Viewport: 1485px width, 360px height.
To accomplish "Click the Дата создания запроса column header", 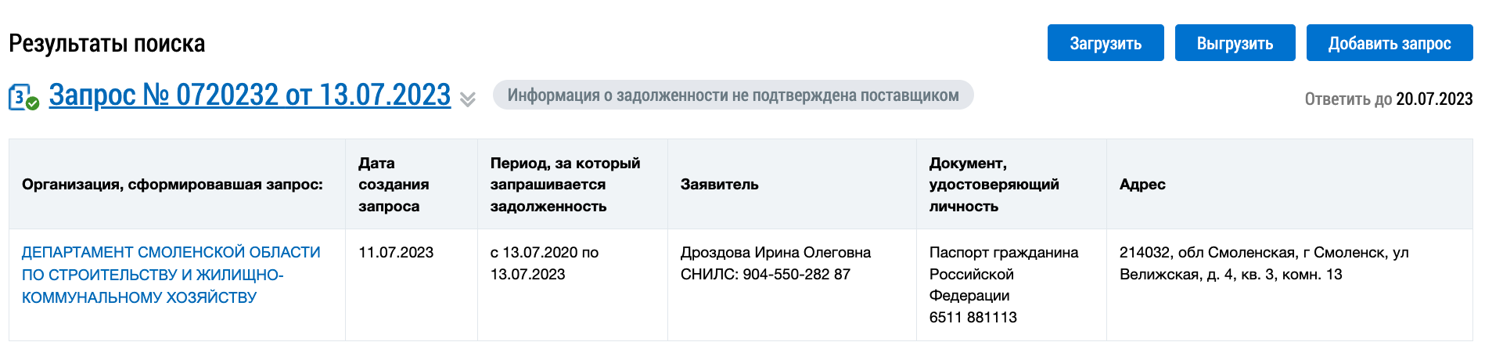I will (394, 185).
